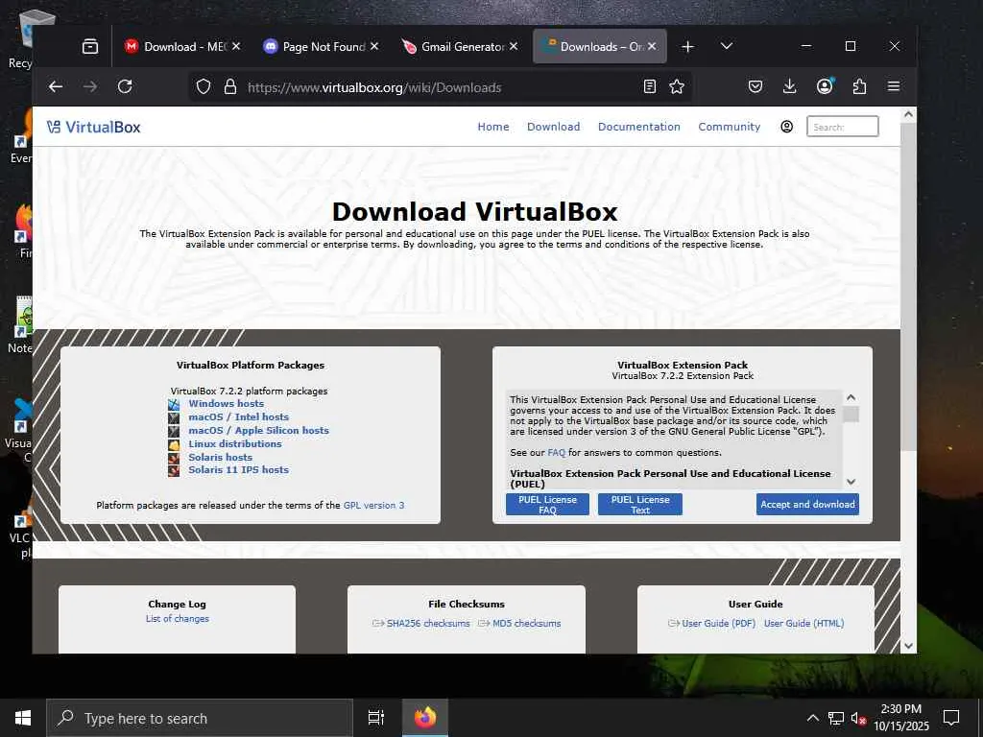Click the muted volume tray icon
Viewport: 983px width, 737px height.
coord(858,718)
